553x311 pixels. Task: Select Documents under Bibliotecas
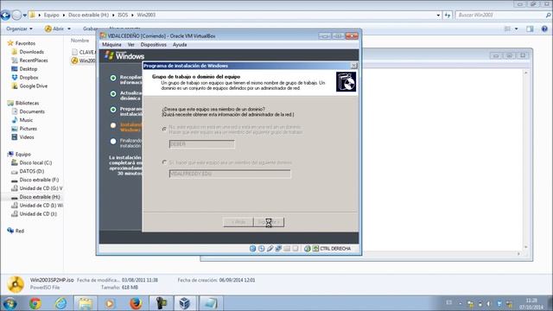32,111
